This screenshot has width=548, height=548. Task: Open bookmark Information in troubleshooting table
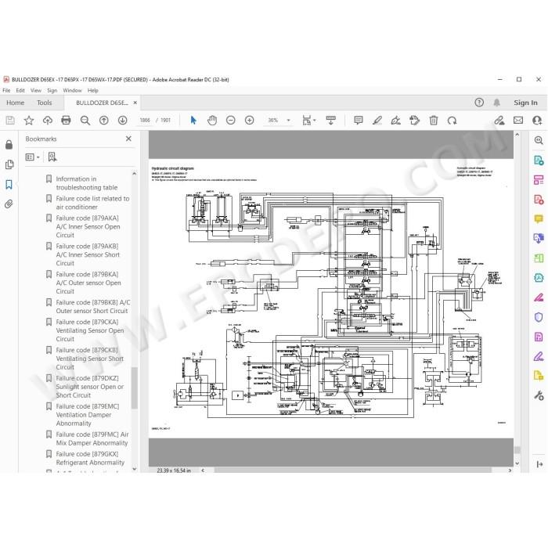(x=87, y=183)
